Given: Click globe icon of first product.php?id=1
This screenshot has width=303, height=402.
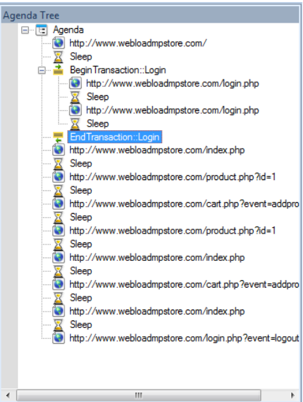Looking at the screenshot, I should (x=58, y=177).
